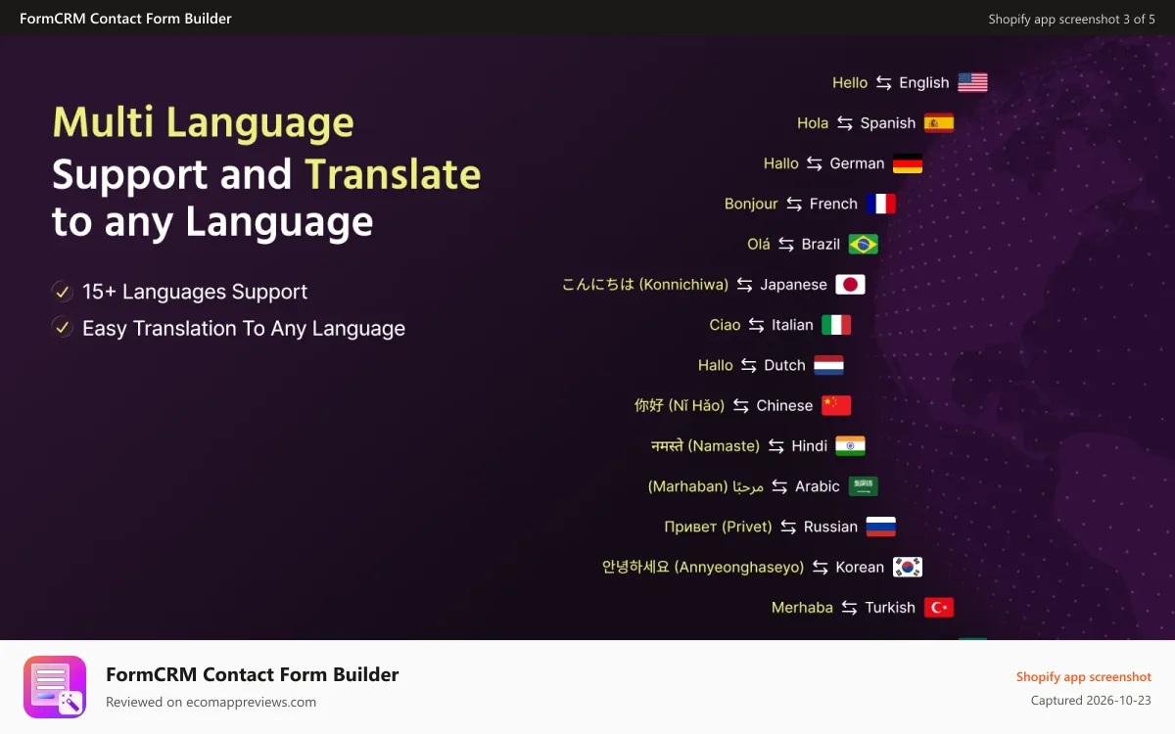Image resolution: width=1175 pixels, height=734 pixels.
Task: Click the swap arrows between Hola and Spanish
Action: 844,123
